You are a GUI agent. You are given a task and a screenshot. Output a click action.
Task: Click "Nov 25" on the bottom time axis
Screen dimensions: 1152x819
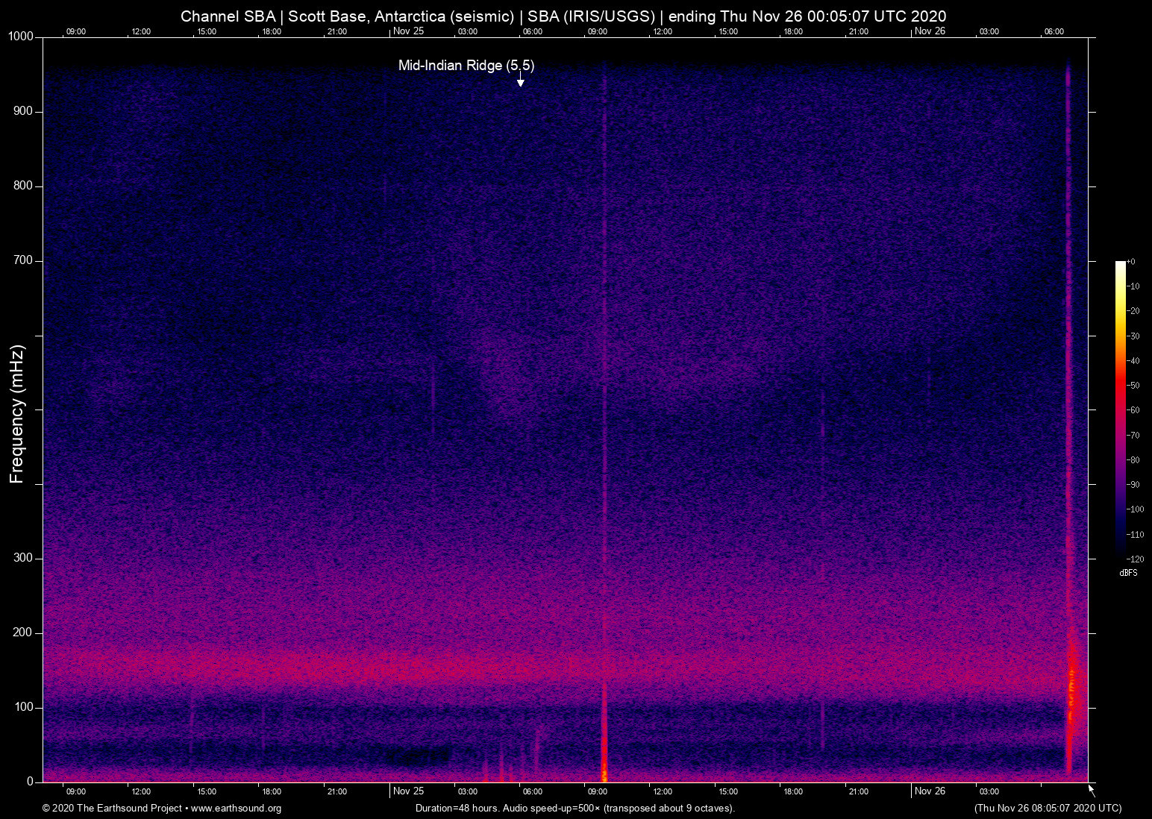click(x=408, y=791)
